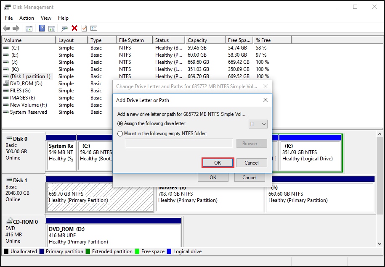Select 'Assign the following drive letter' radio
Image resolution: width=385 pixels, height=267 pixels.
click(120, 124)
